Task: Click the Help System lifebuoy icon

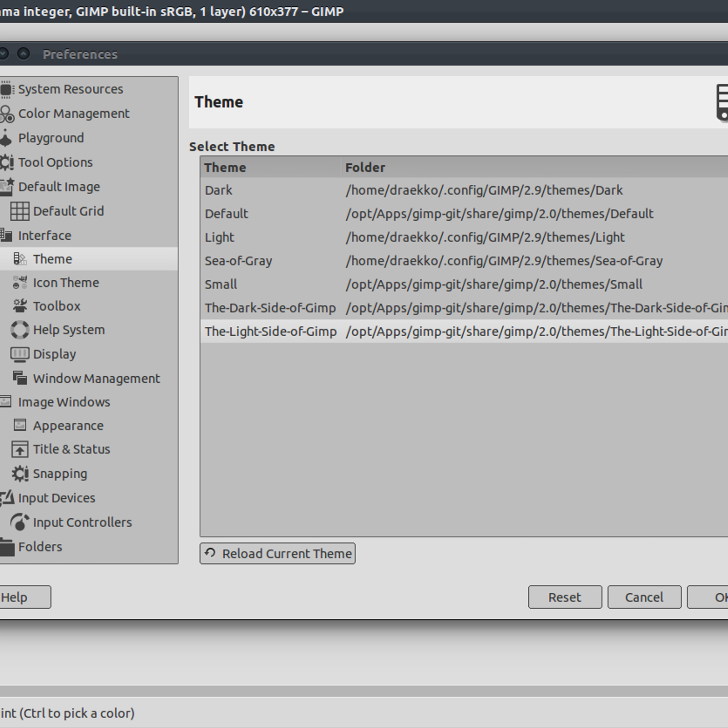Action: (20, 330)
